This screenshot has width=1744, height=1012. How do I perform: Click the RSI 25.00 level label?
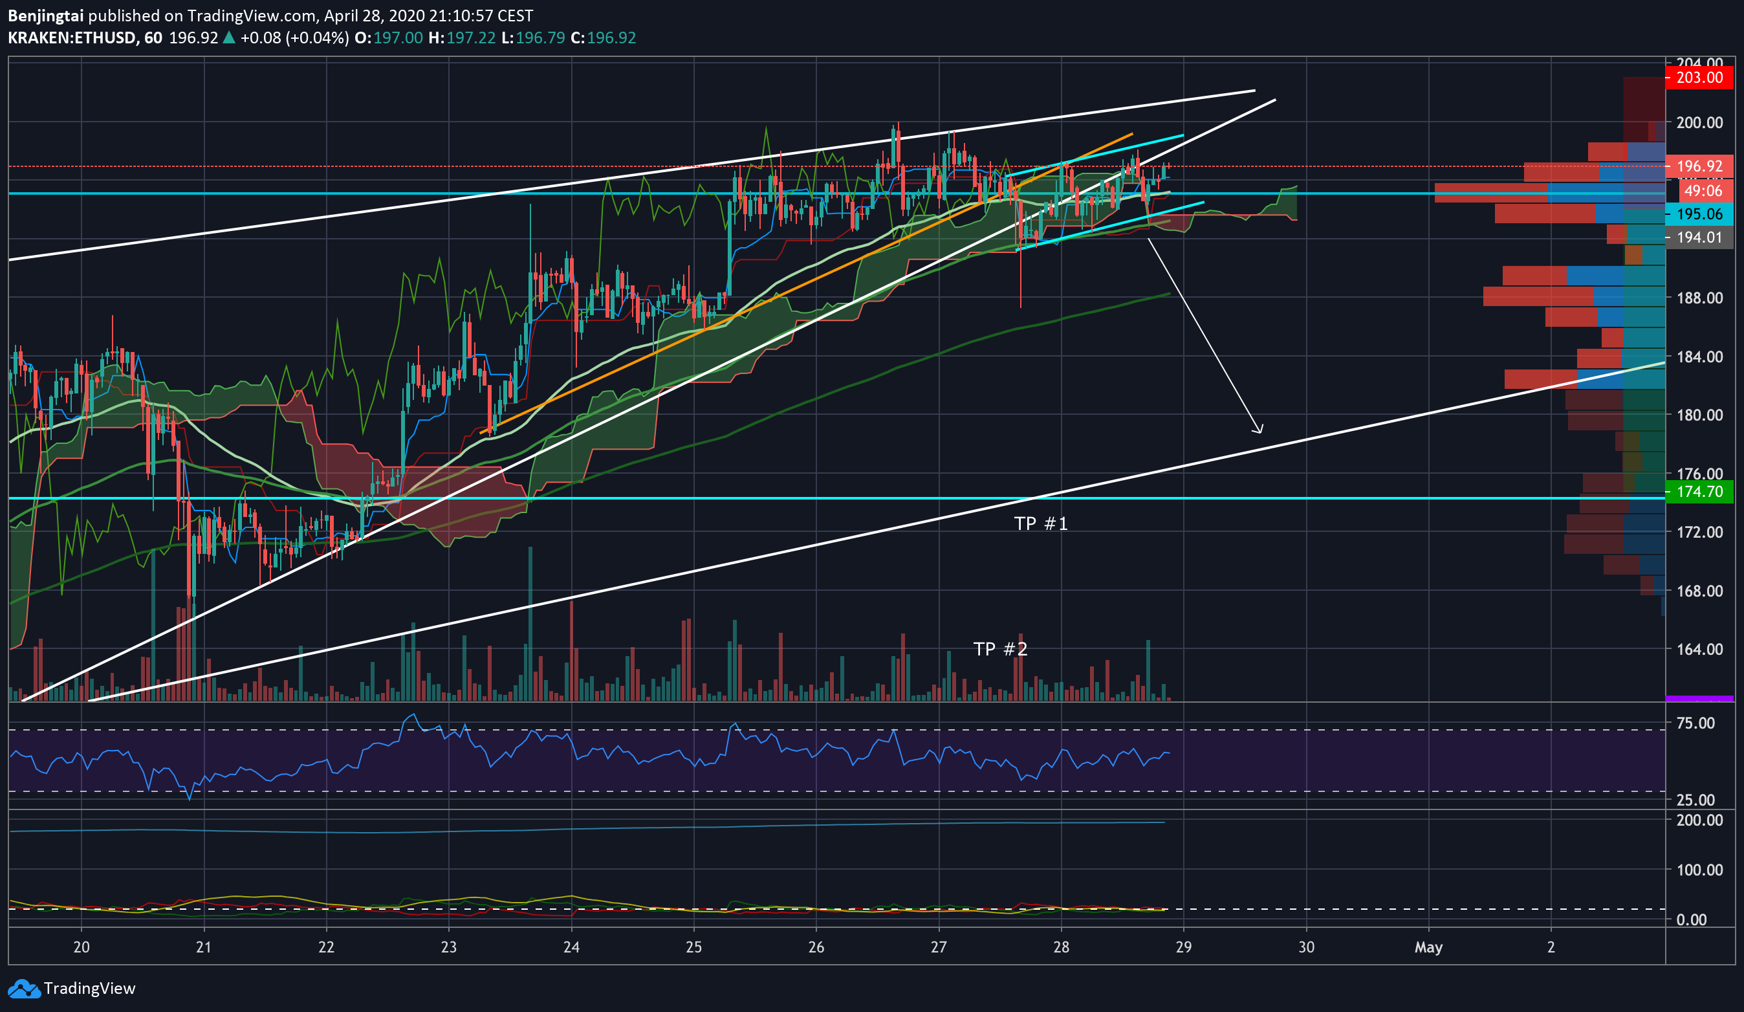click(1695, 800)
